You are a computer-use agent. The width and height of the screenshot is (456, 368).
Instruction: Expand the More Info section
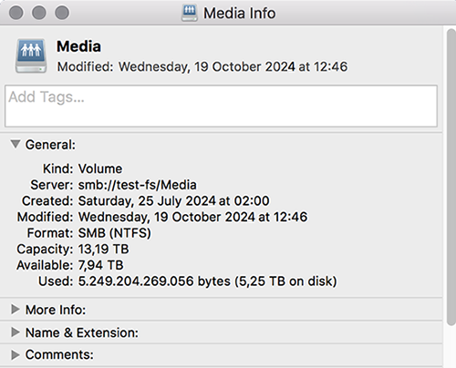click(16, 310)
